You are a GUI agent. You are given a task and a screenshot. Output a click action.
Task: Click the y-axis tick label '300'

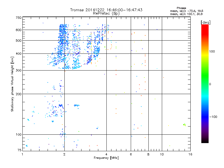pyautogui.click(x=18, y=71)
